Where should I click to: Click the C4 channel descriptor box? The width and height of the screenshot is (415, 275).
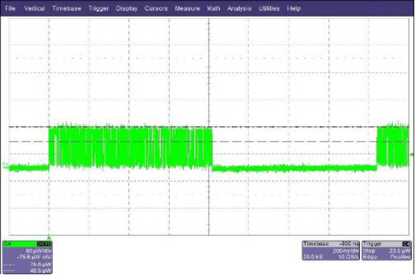27,257
